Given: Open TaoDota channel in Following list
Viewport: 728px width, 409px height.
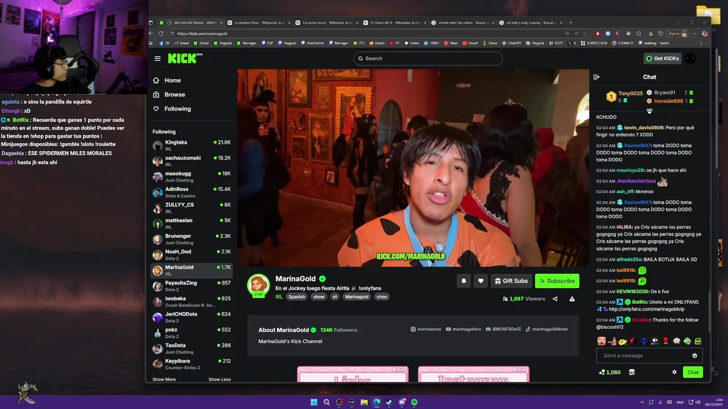Looking at the screenshot, I should 192,348.
